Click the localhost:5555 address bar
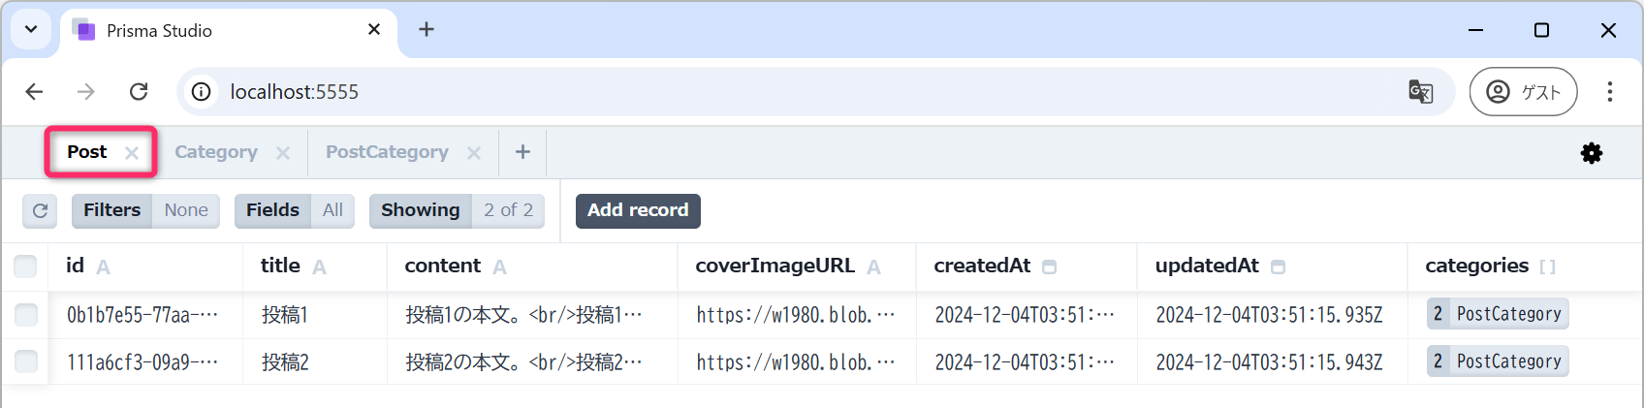1644x408 pixels. click(679, 91)
